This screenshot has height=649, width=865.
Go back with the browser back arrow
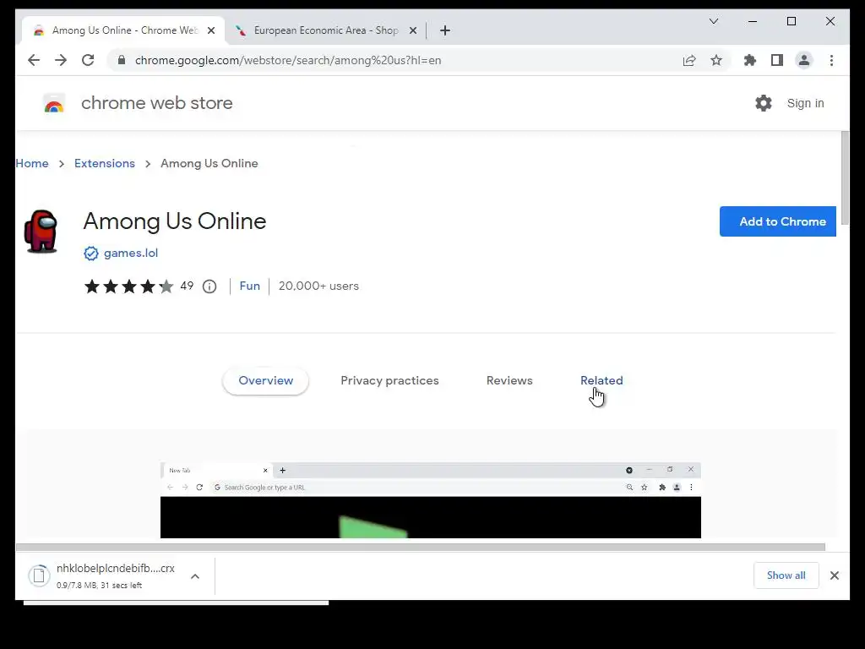coord(34,60)
